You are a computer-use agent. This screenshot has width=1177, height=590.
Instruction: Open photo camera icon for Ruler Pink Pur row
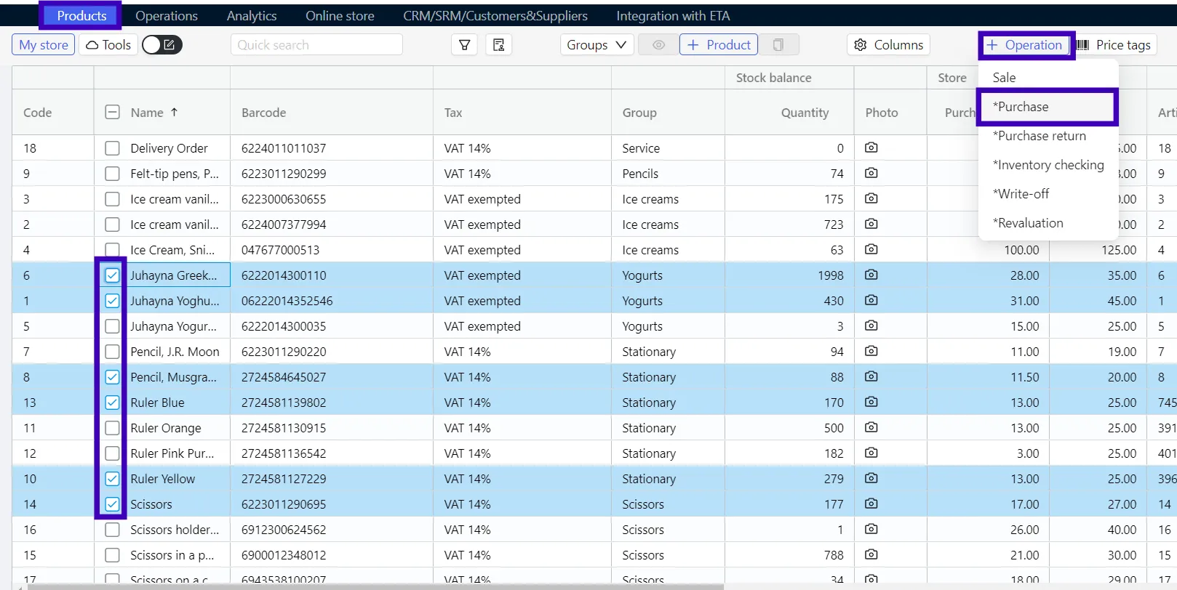[871, 453]
